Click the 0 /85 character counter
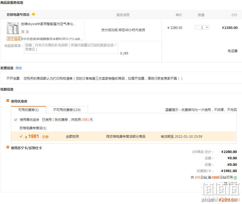Screen dimensions: 242x204 coord(124,53)
